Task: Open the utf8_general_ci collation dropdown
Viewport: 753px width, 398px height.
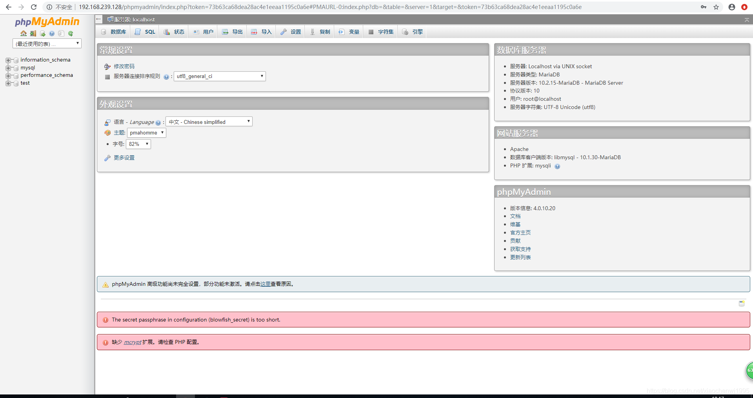Action: 220,76
